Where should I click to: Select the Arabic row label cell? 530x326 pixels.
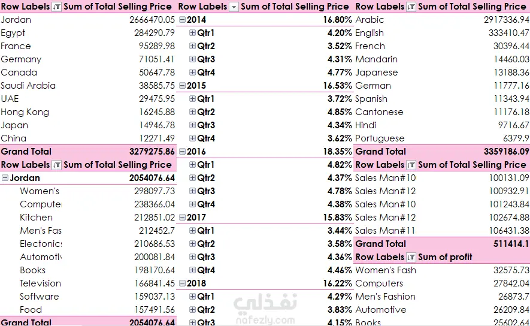[370, 20]
